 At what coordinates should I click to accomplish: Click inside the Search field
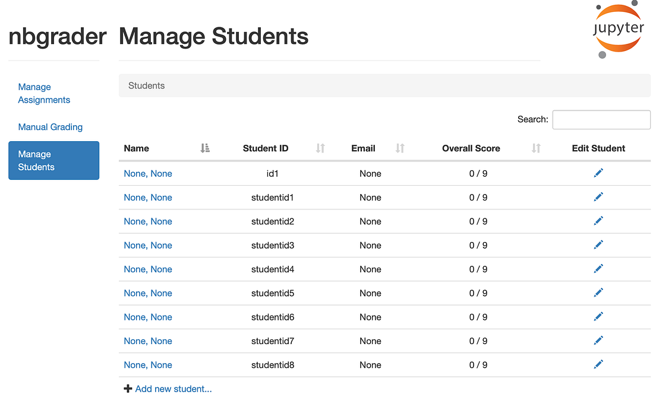coord(601,119)
